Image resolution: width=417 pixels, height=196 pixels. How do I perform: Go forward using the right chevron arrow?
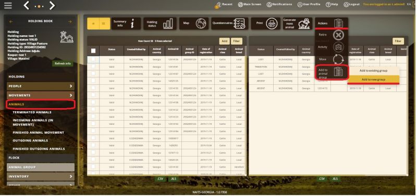[x=52, y=5]
